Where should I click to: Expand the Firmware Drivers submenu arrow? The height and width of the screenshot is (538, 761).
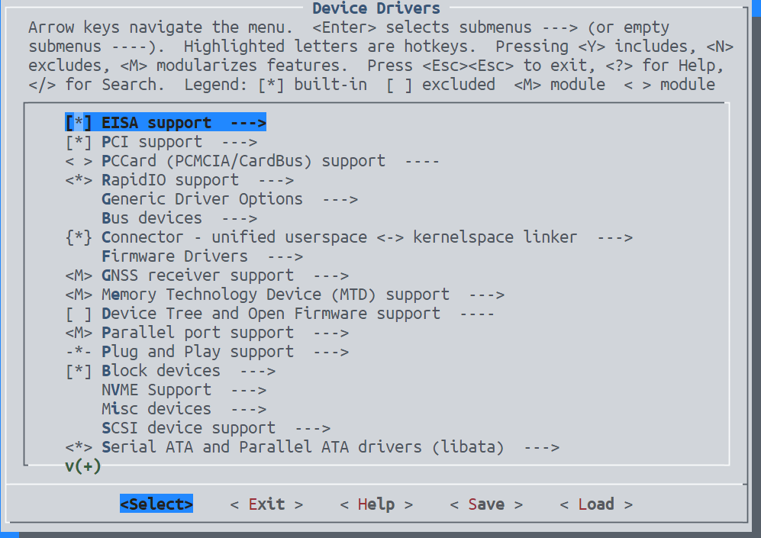285,256
